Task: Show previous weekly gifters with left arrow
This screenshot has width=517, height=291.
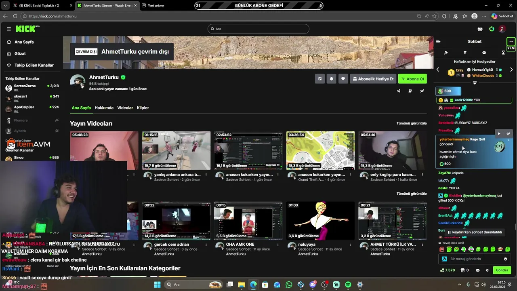Action: [438, 70]
